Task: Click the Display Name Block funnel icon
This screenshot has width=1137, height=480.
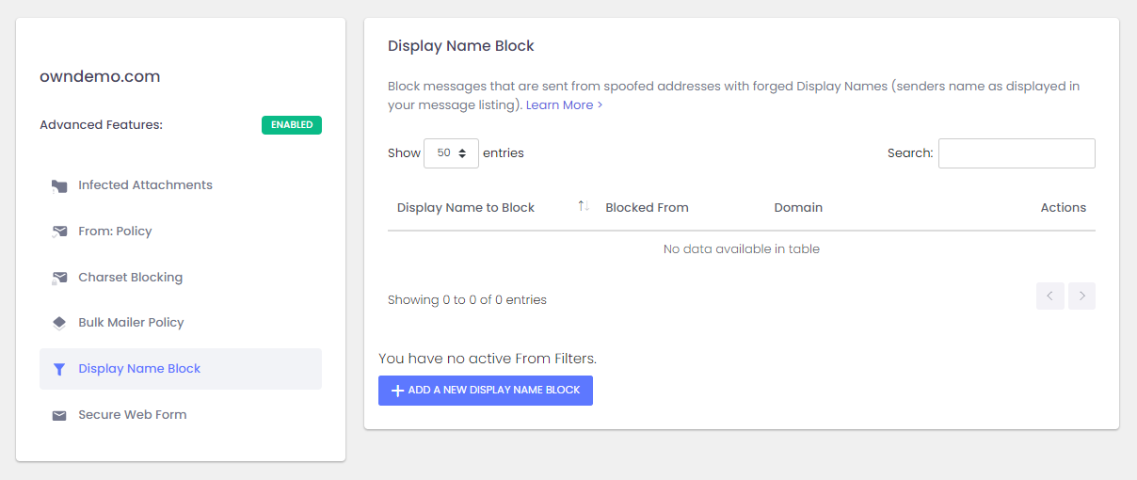Action: (x=59, y=369)
